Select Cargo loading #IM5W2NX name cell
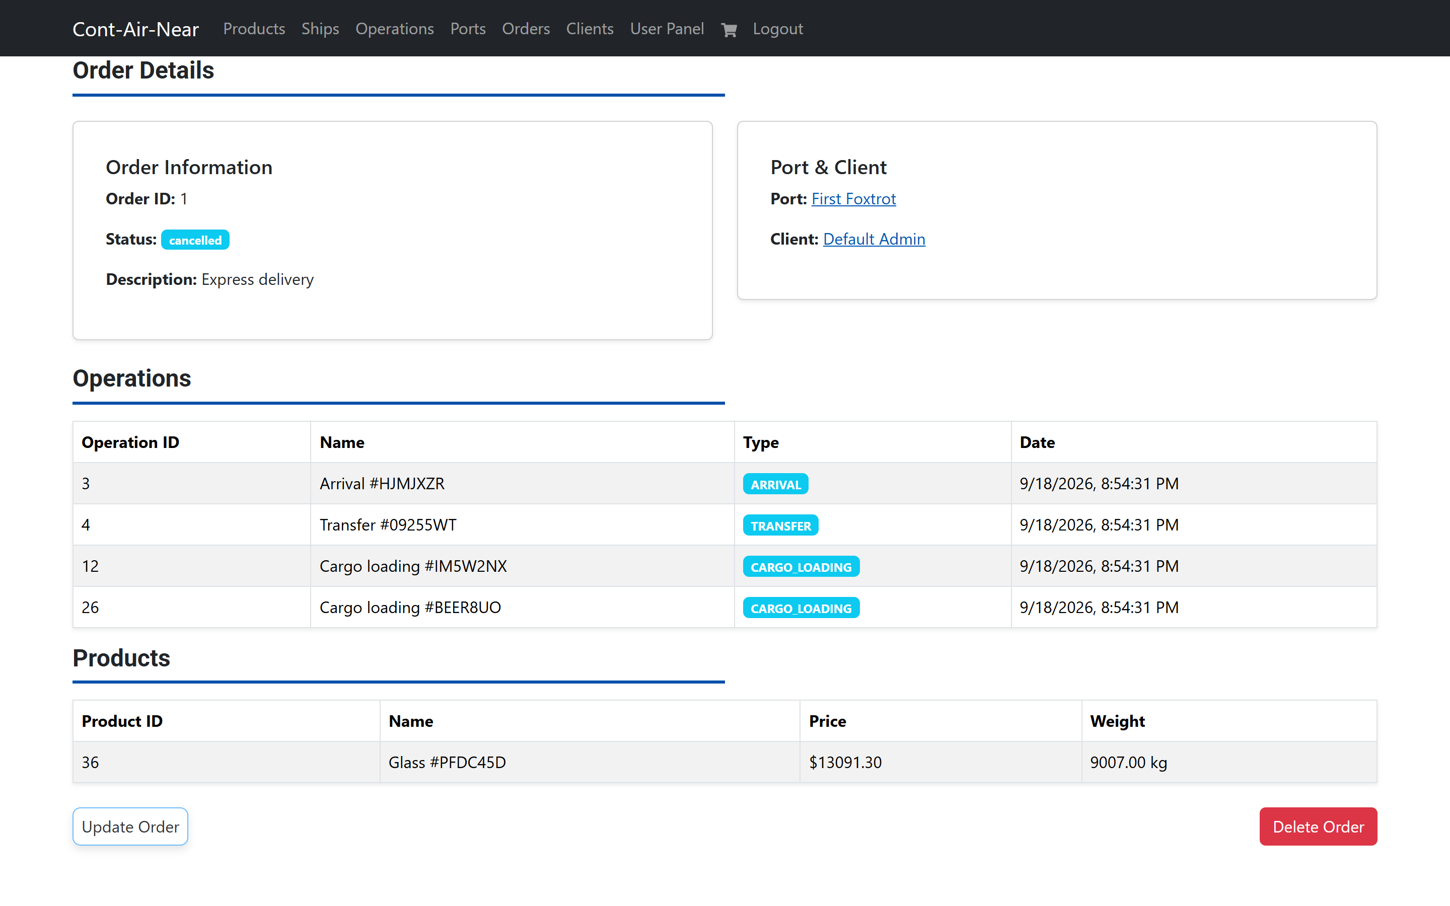This screenshot has width=1450, height=906. pyautogui.click(x=523, y=566)
